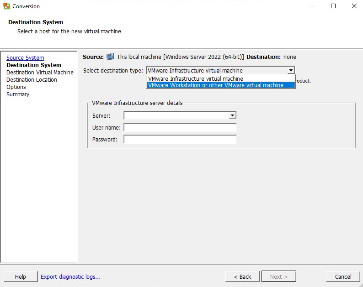This screenshot has height=287, width=363.
Task: Open Export diagnostic logs link
Action: pyautogui.click(x=70, y=277)
